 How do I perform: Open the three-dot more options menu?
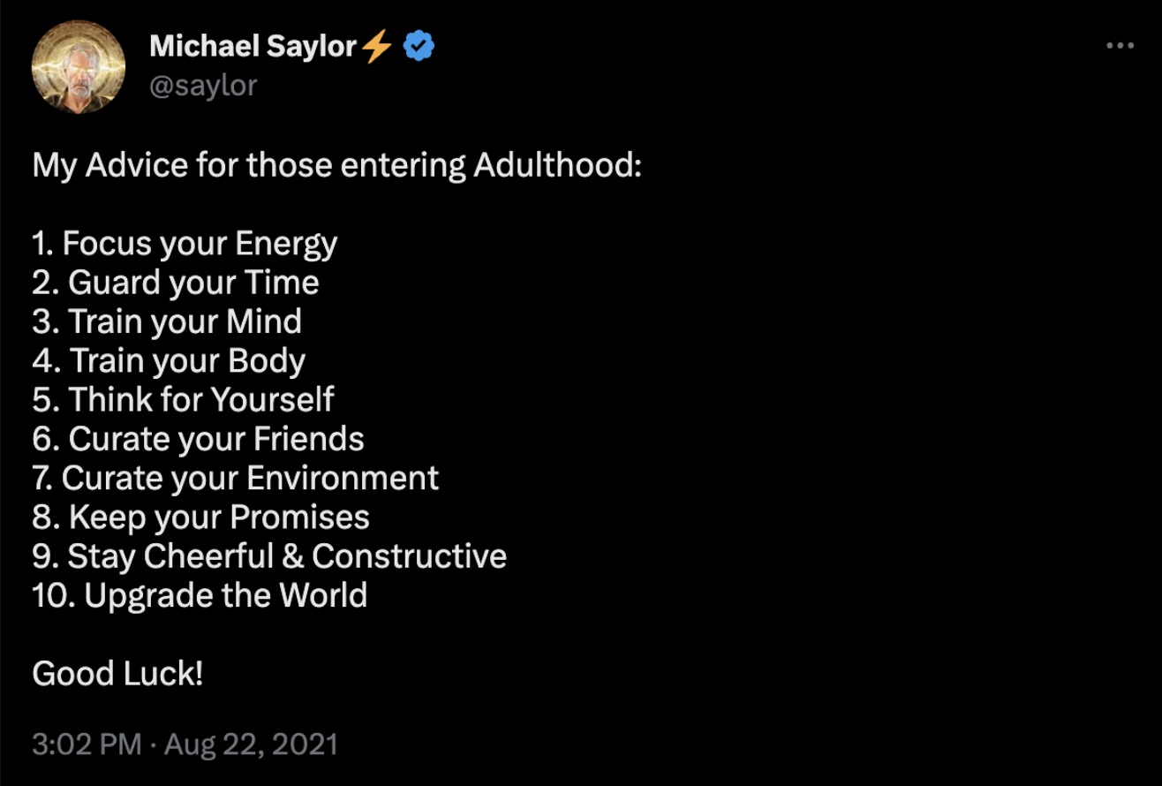(1120, 46)
